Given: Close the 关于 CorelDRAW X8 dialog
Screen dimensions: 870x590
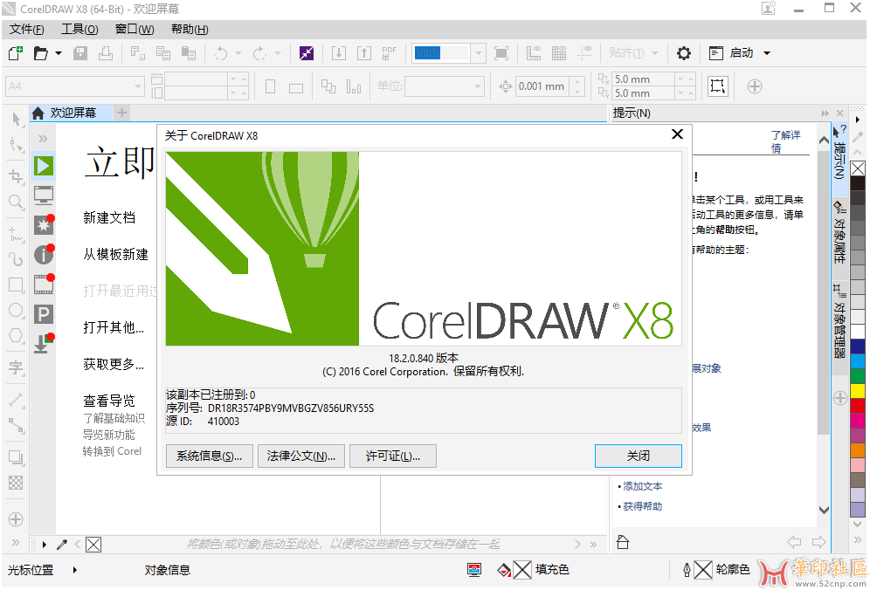Looking at the screenshot, I should coord(677,134).
